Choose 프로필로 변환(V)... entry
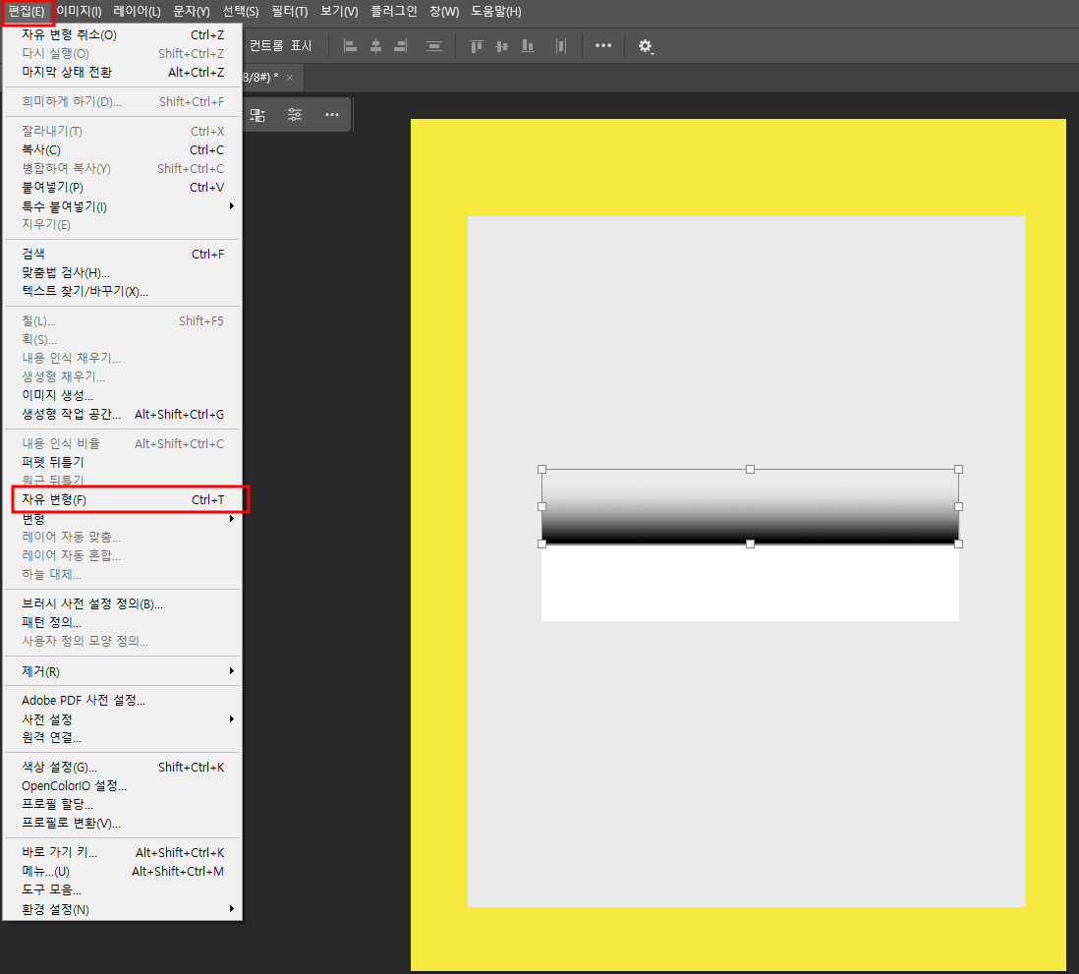Viewport: 1079px width, 974px height. click(123, 824)
